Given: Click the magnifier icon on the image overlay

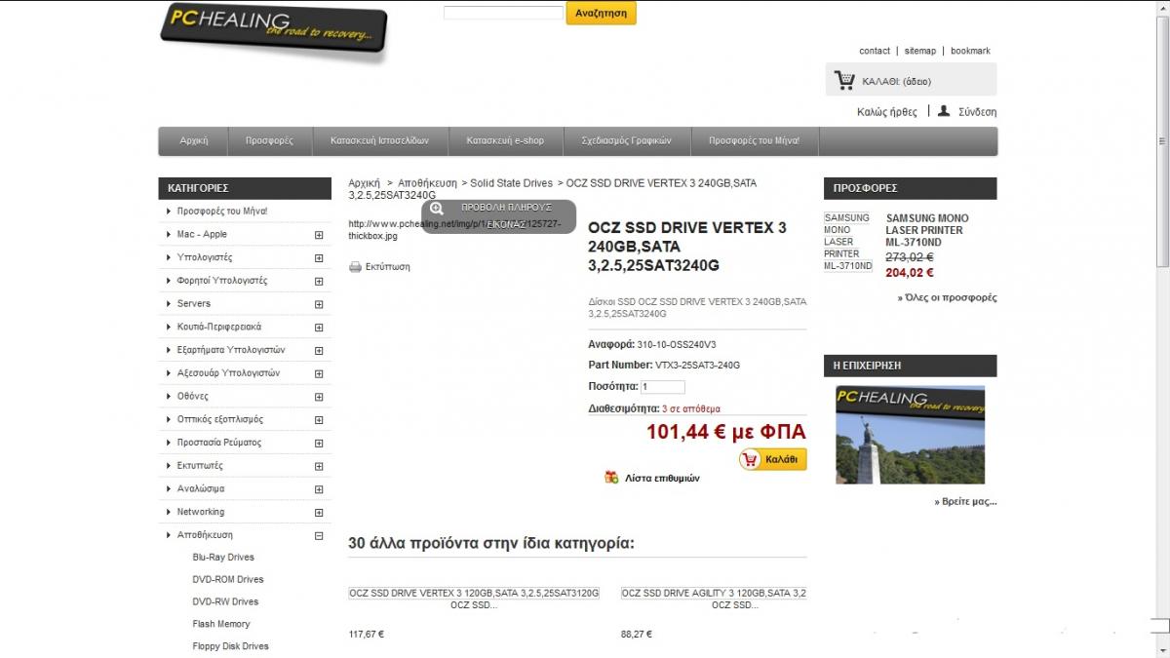Looking at the screenshot, I should click(437, 208).
